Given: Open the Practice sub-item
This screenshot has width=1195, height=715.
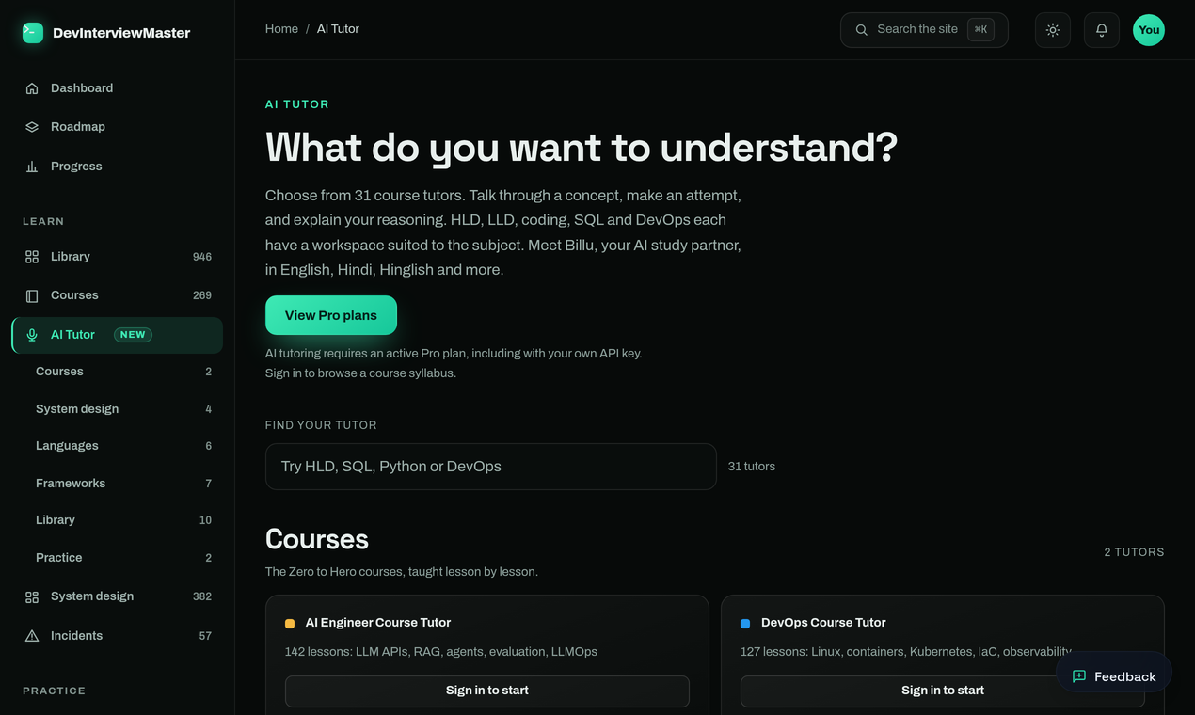Looking at the screenshot, I should point(123,558).
